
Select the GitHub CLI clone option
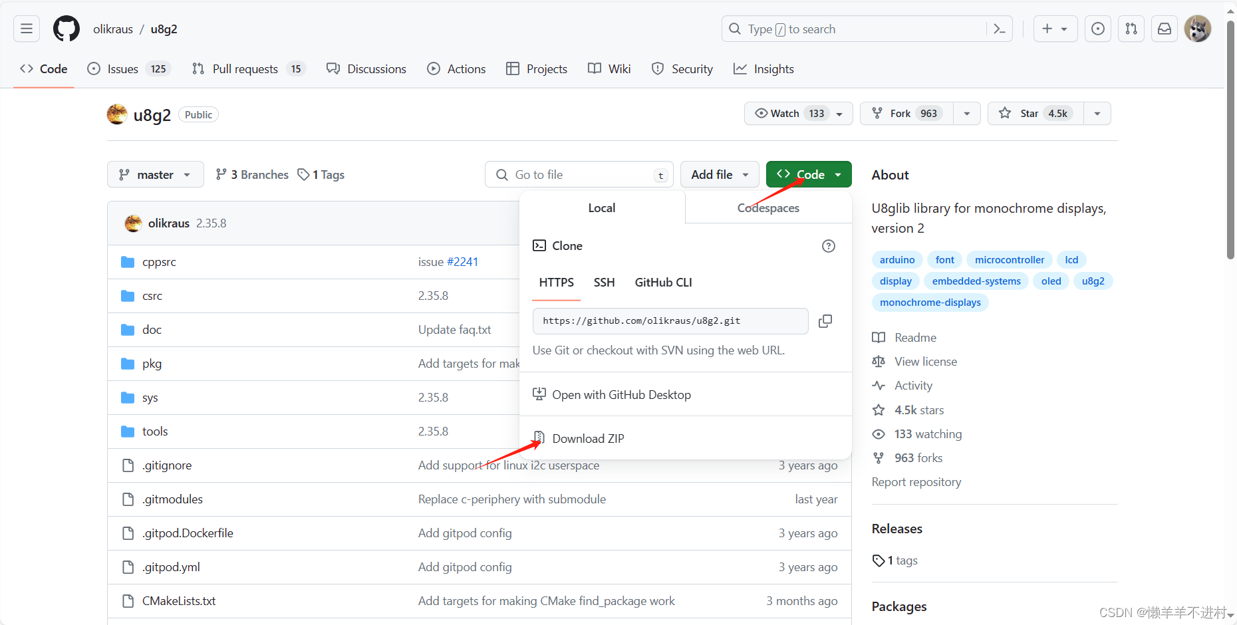(663, 283)
